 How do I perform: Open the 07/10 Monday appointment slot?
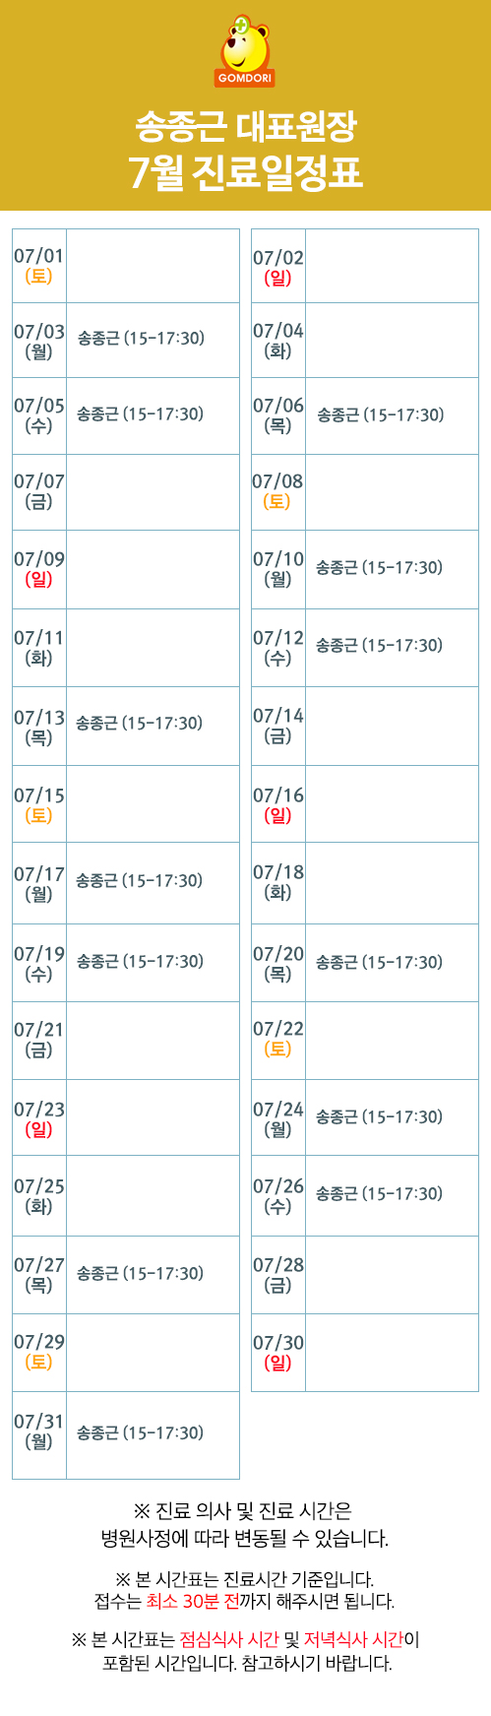379,568
